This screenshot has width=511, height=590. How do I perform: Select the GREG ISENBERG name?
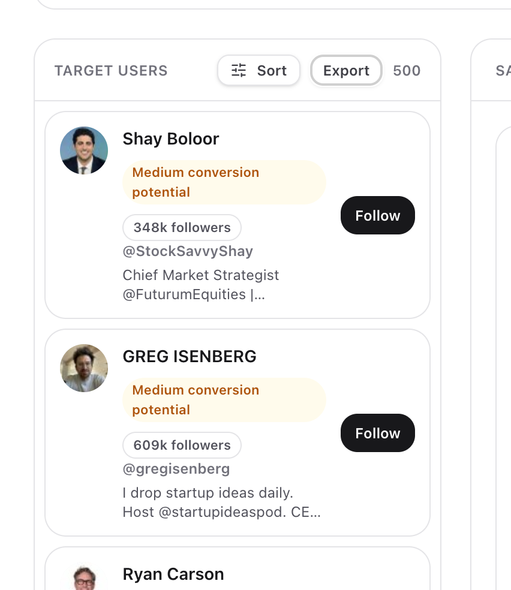pyautogui.click(x=190, y=357)
